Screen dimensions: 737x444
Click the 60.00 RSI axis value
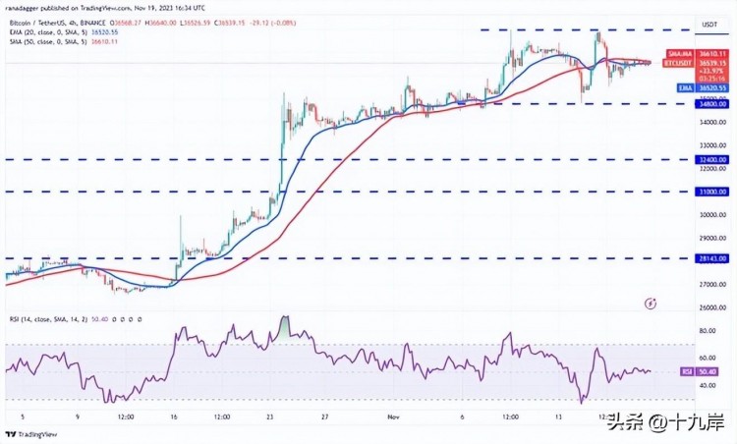(708, 358)
